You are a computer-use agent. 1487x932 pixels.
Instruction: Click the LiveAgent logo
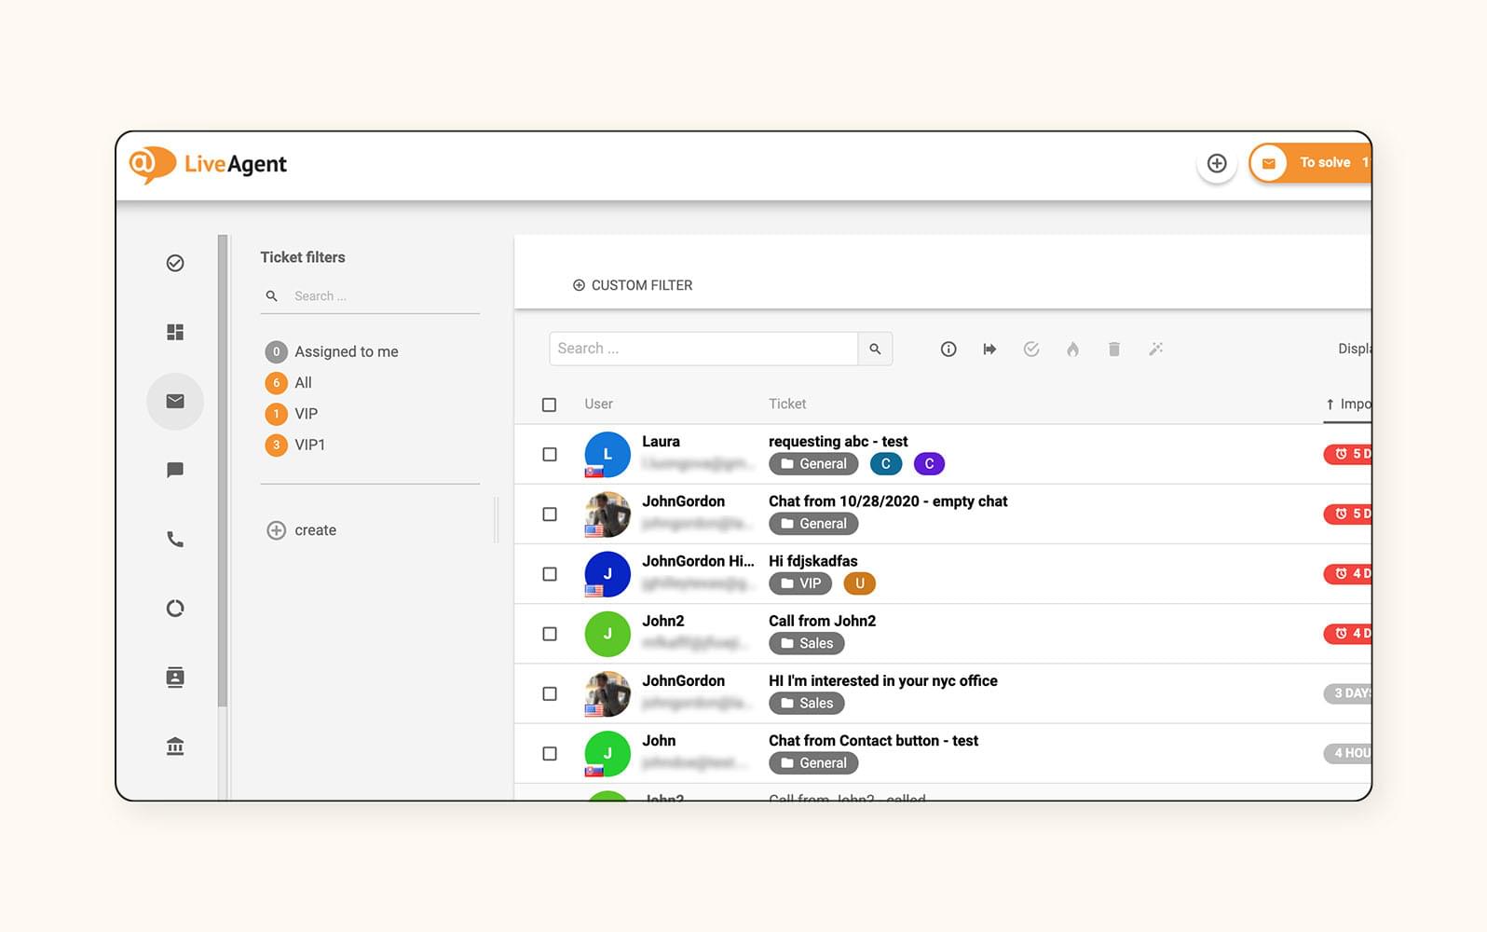208,164
